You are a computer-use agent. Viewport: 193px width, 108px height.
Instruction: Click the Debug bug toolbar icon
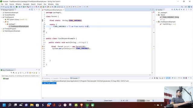click(x=19, y=7)
